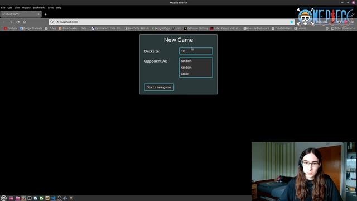Open the Chess AI Dashboard bookmark

[x=257, y=28]
